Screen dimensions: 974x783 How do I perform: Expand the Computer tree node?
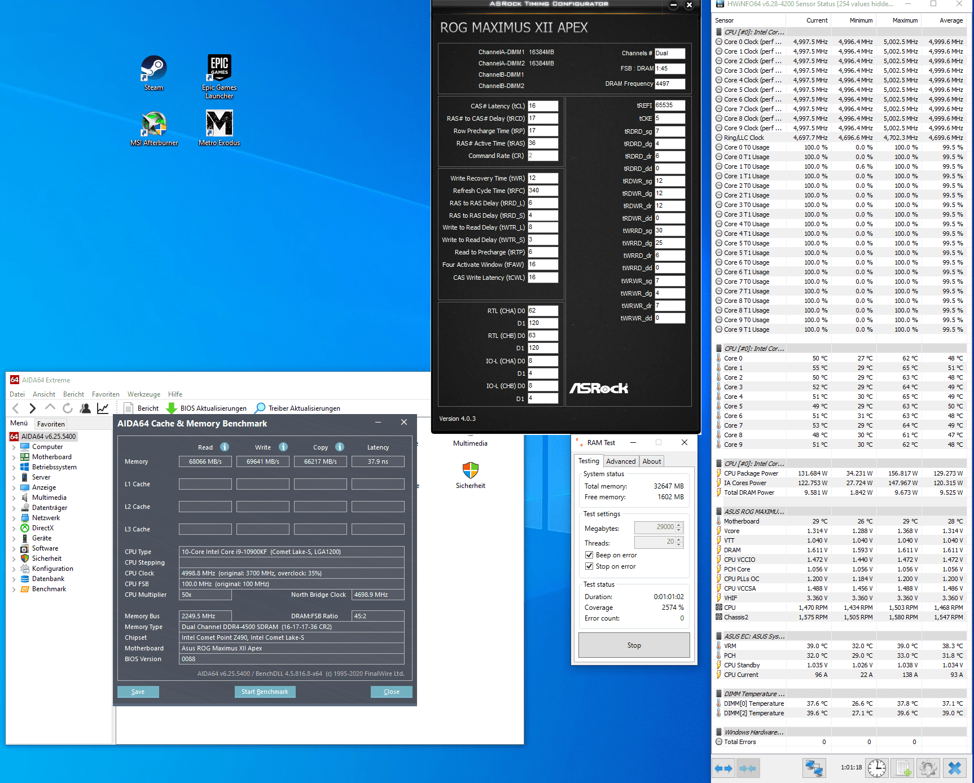[x=14, y=447]
